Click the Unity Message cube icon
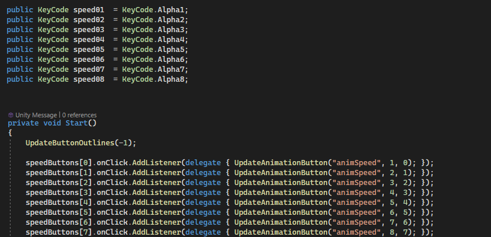The height and width of the screenshot is (237, 491). [10, 115]
